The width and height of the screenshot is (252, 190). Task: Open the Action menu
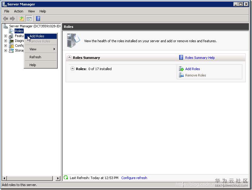tap(19, 11)
